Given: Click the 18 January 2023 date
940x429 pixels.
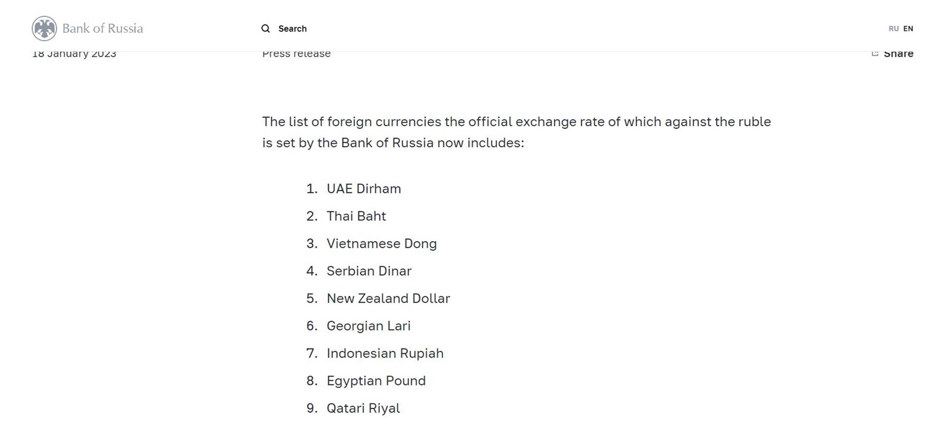Looking at the screenshot, I should (74, 54).
